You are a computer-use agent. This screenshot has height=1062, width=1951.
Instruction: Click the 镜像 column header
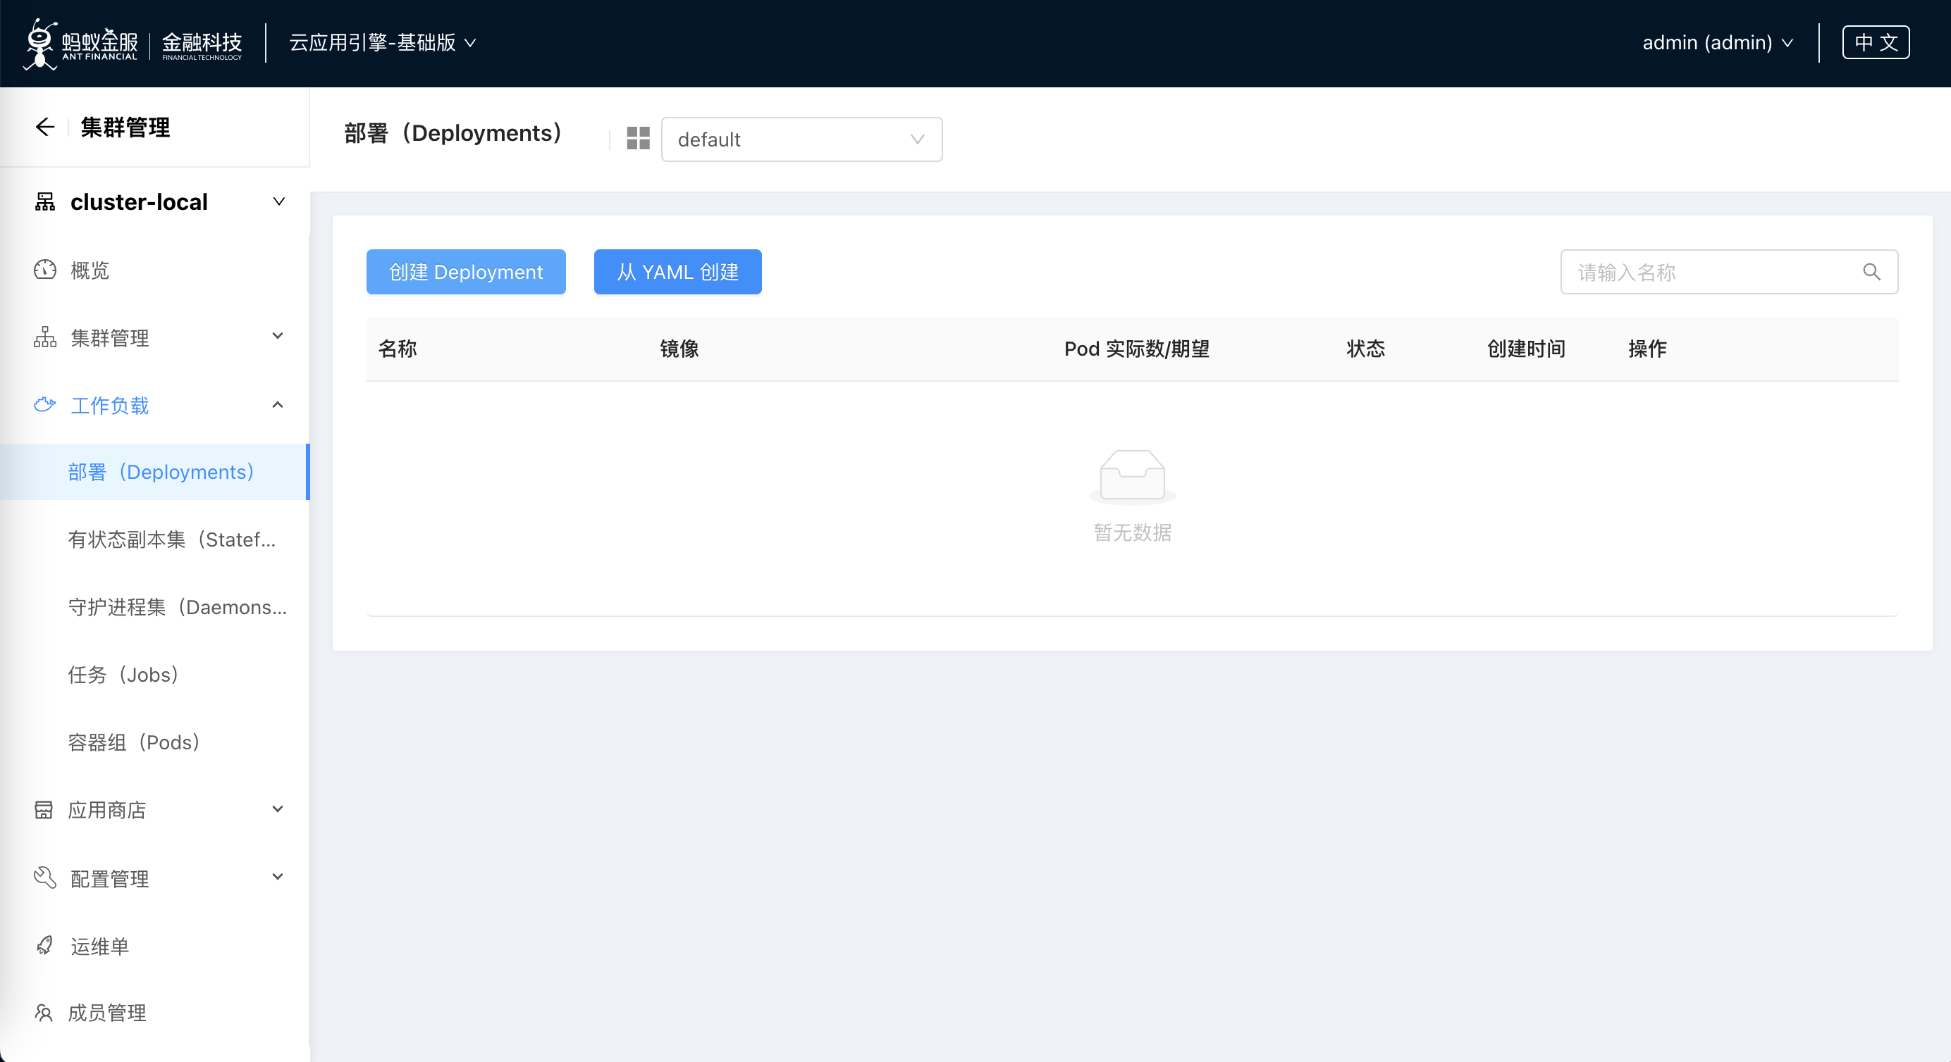pyautogui.click(x=679, y=348)
